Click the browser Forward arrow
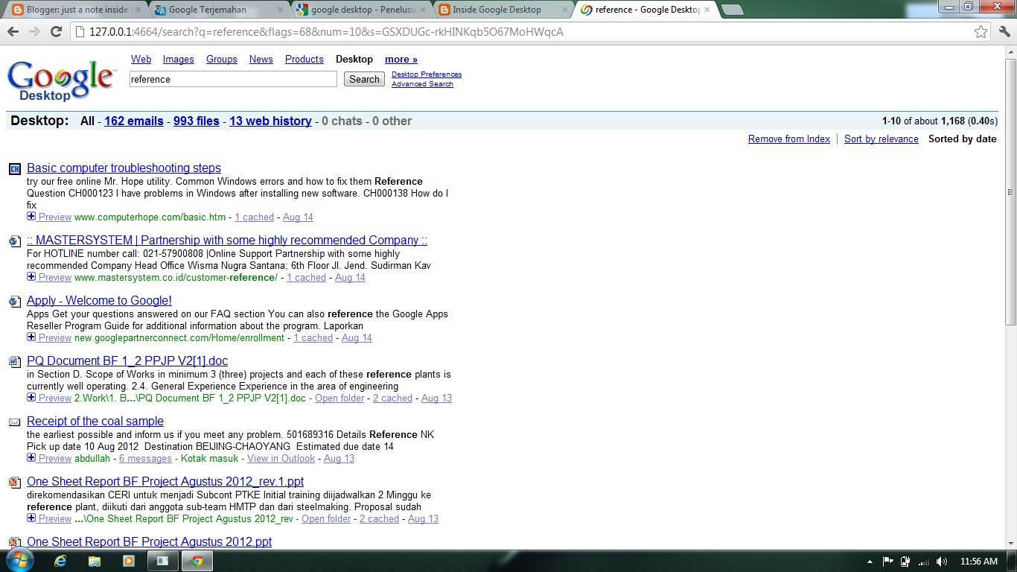This screenshot has width=1017, height=572. [x=34, y=32]
